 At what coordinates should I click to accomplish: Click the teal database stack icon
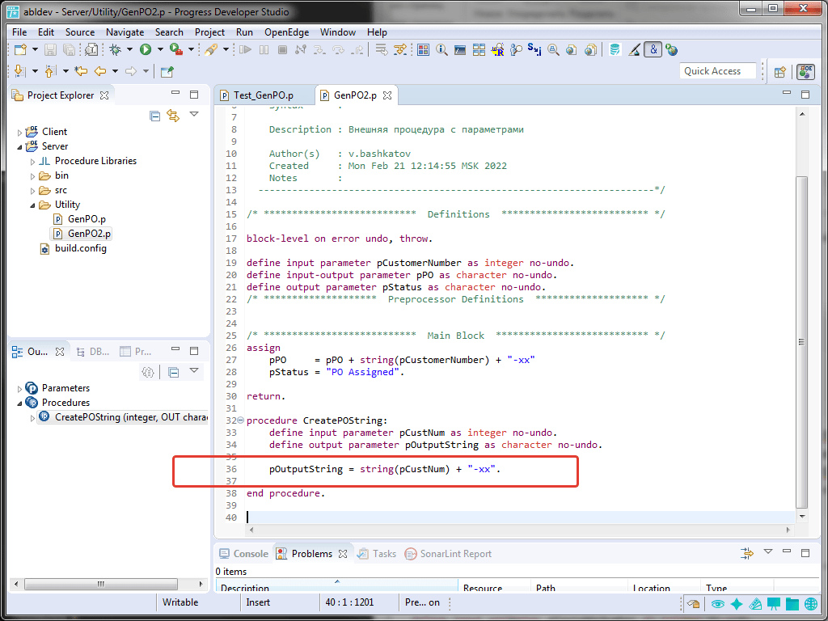click(x=615, y=50)
